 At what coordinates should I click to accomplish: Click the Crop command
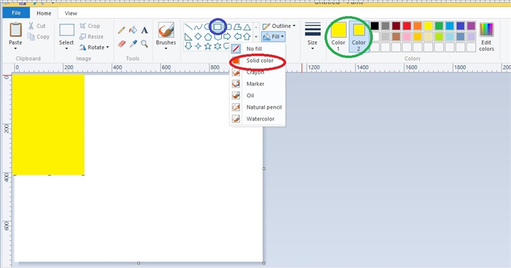pos(90,26)
